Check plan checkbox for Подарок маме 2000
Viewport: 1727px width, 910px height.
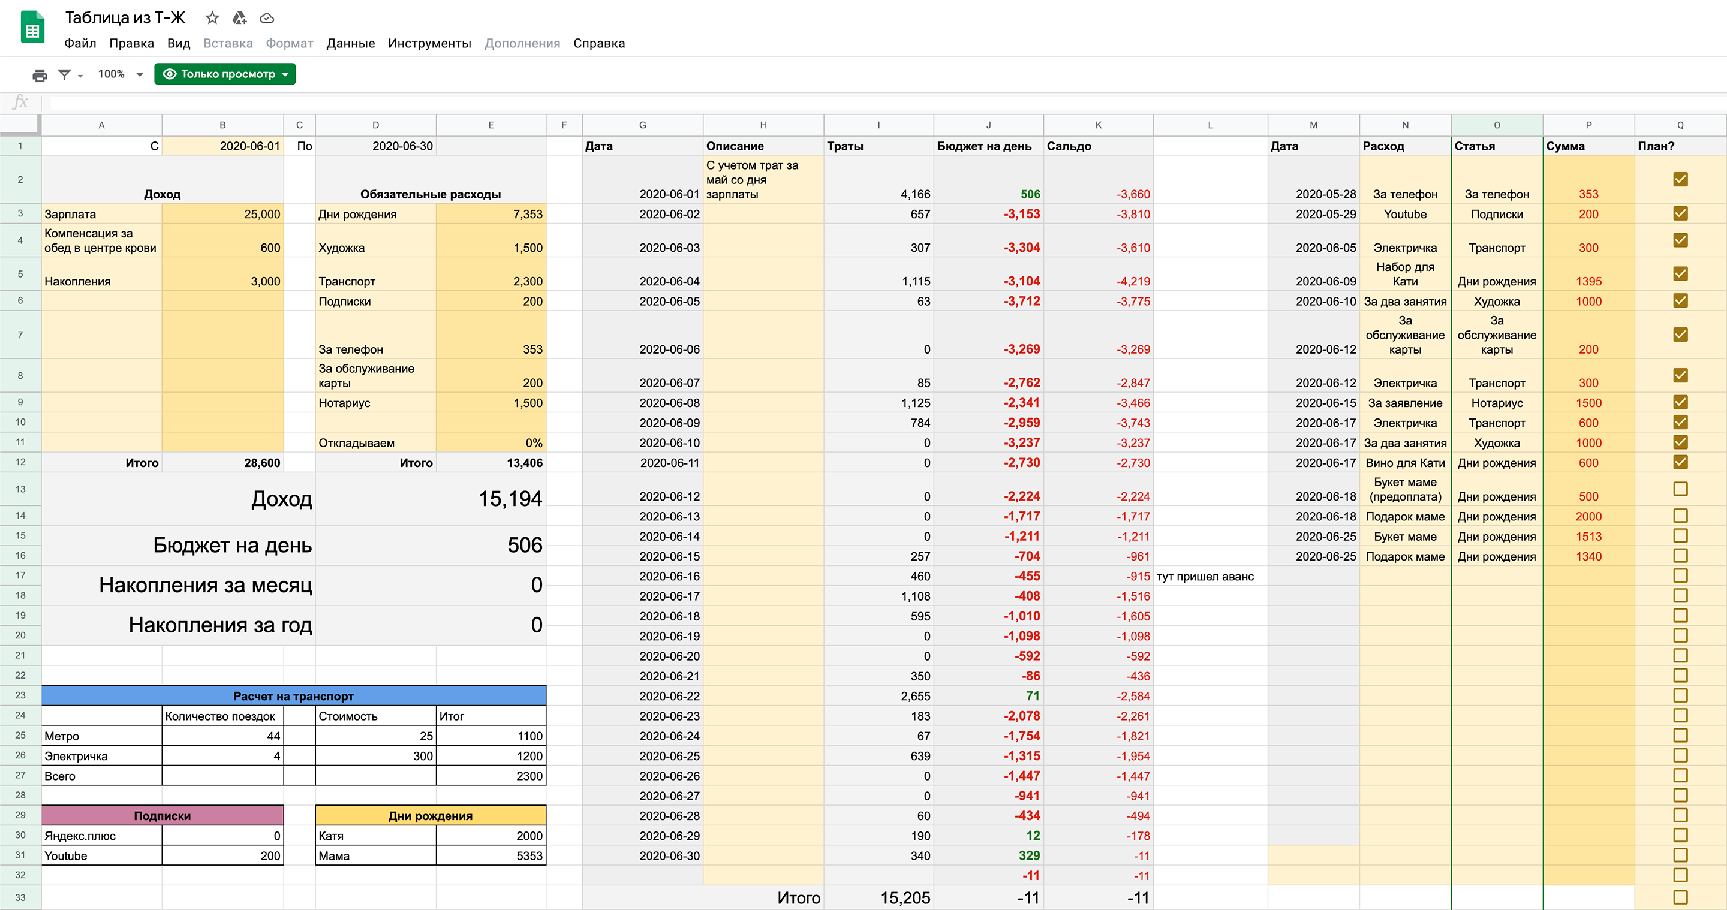click(1680, 516)
